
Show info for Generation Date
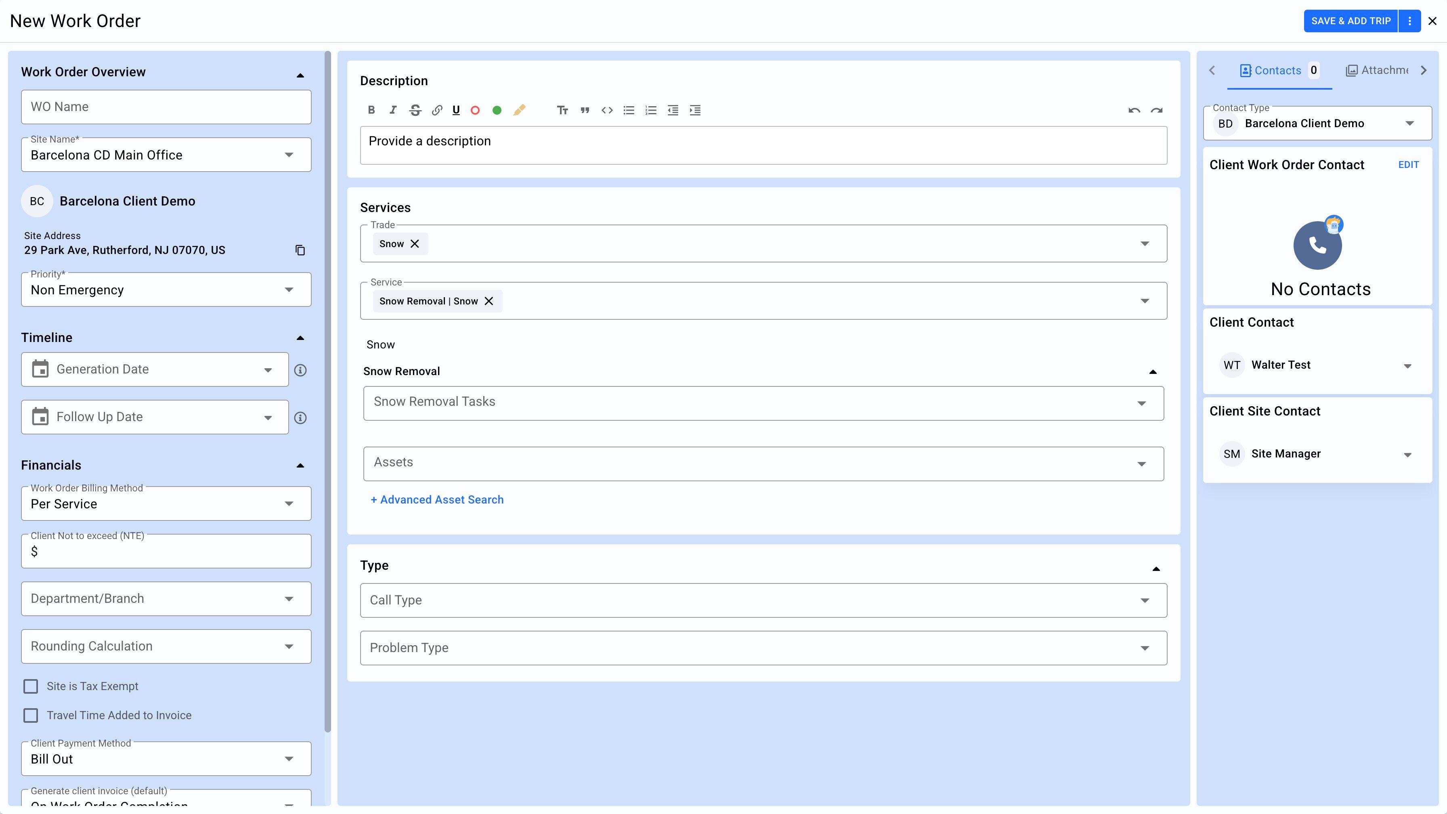click(x=300, y=370)
